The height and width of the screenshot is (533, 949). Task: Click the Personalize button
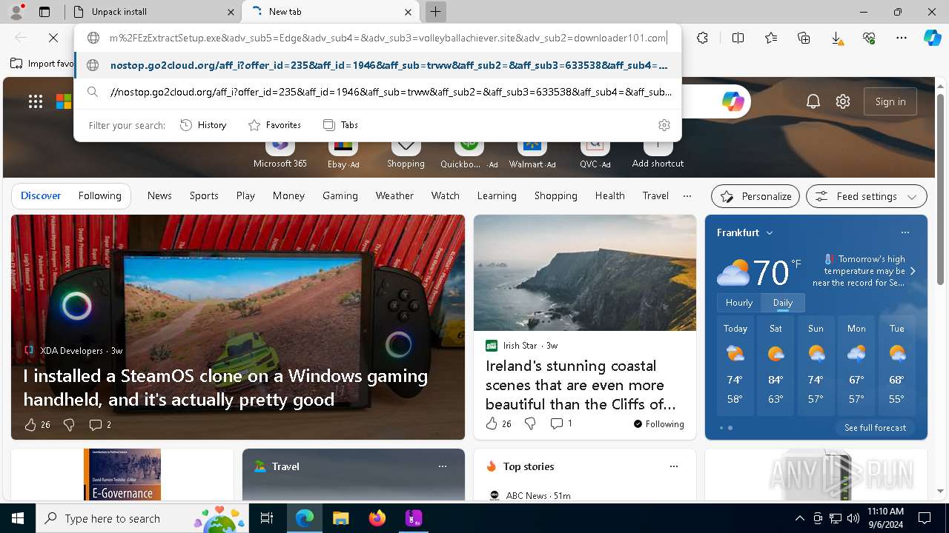755,196
